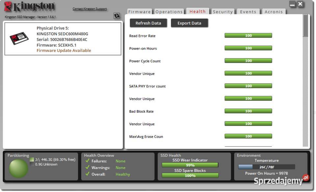This screenshot has width=316, height=192.
Task: Click the Firmware Update Available notice
Action: tap(64, 51)
